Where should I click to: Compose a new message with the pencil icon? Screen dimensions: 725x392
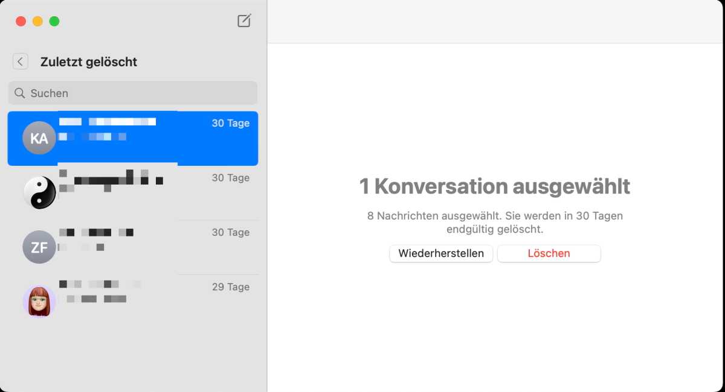point(244,21)
